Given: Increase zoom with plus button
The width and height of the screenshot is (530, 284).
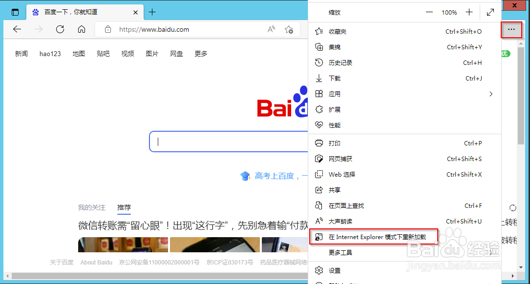Looking at the screenshot, I should point(469,12).
